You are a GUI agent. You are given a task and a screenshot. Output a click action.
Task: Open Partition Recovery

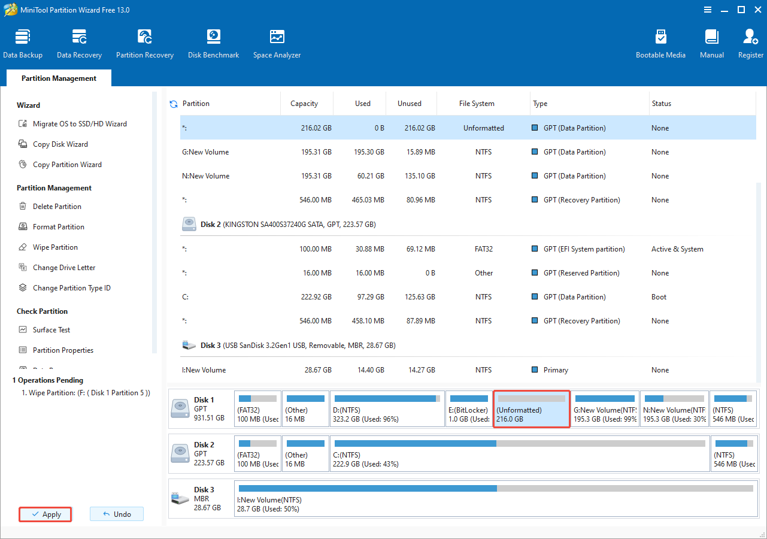pos(145,42)
